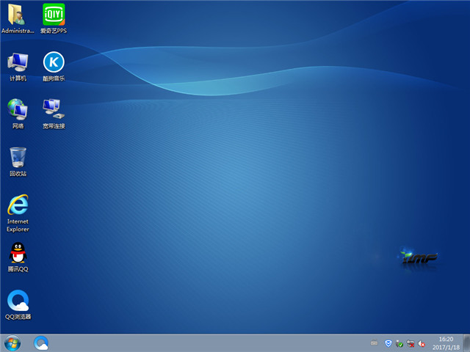
Task: Open the network status tray icon
Action: (411, 343)
